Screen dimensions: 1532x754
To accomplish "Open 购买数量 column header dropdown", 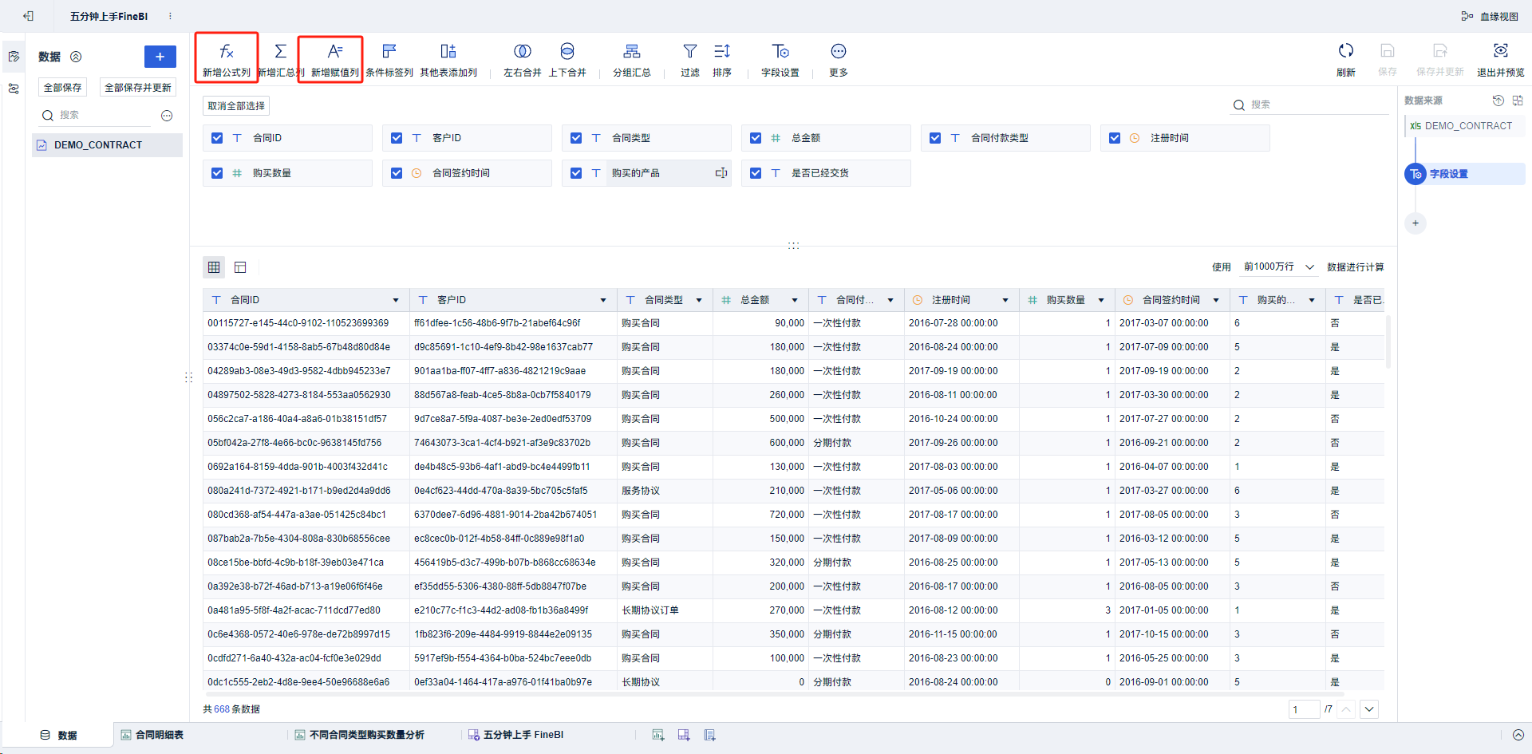I will click(x=1101, y=300).
